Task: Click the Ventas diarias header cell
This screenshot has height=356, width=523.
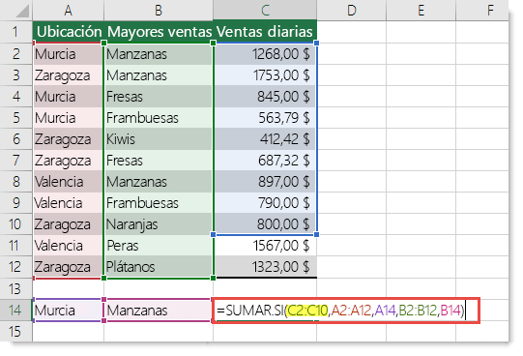Action: click(265, 32)
